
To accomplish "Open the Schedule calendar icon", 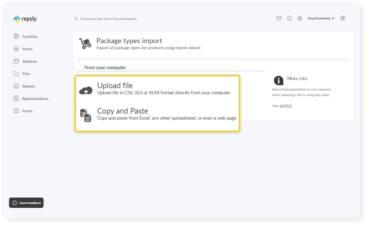I will [x=16, y=61].
